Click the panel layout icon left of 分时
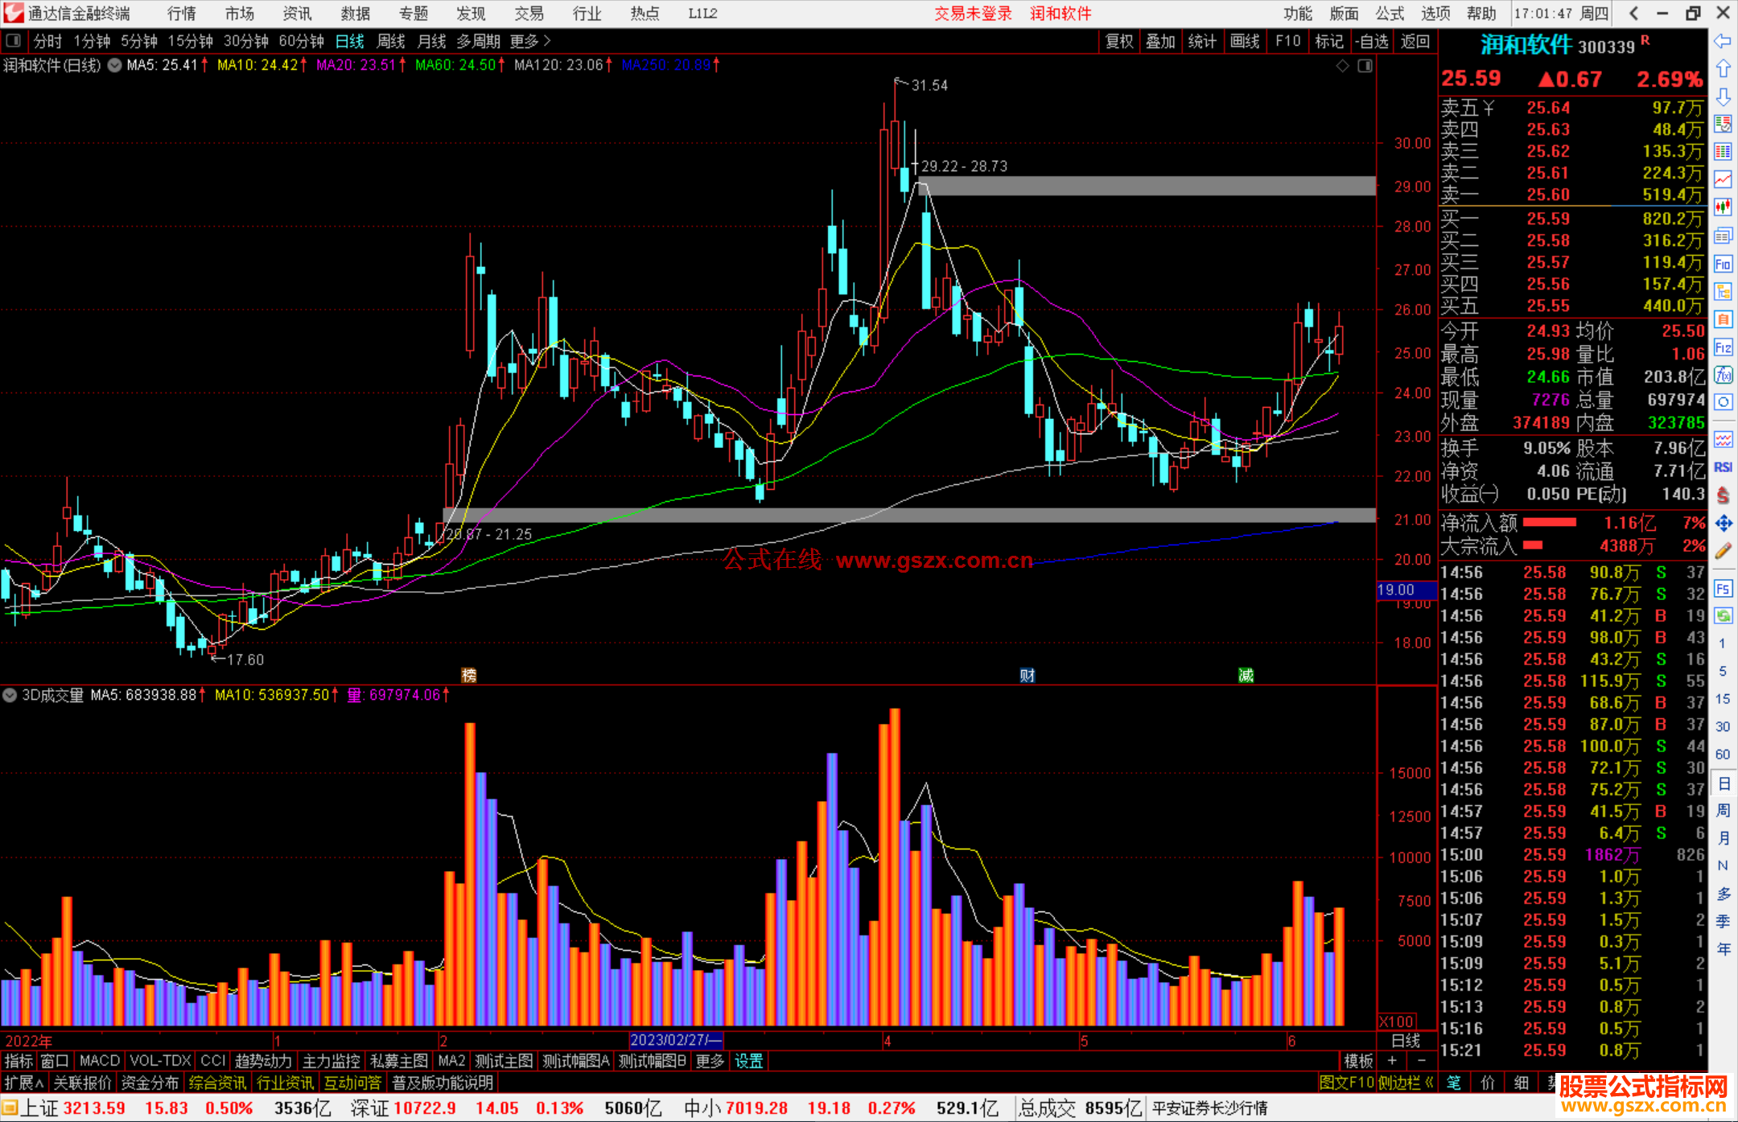 pos(14,40)
